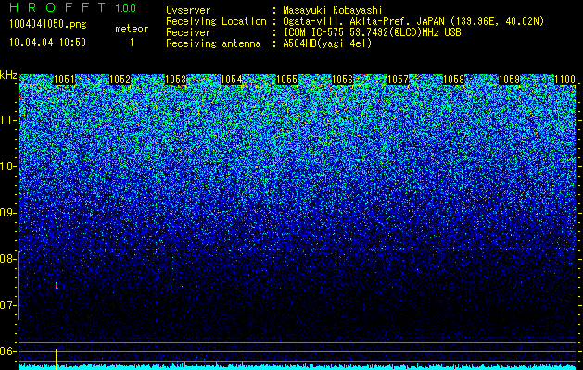Click the file name 1004041050.png
Image resolution: width=583 pixels, height=370 pixels.
[48, 25]
